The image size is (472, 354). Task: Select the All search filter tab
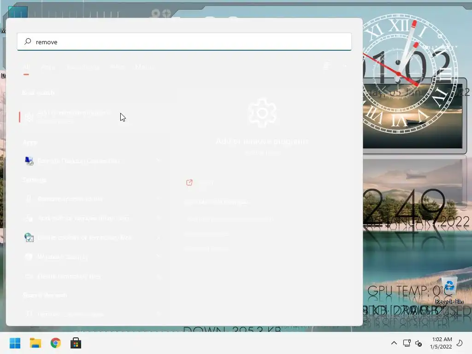tap(26, 67)
